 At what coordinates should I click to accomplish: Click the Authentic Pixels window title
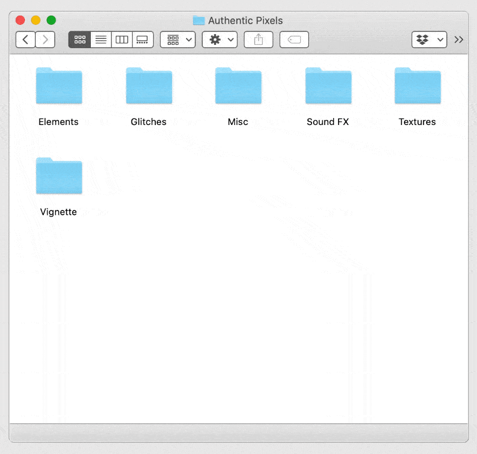point(245,21)
